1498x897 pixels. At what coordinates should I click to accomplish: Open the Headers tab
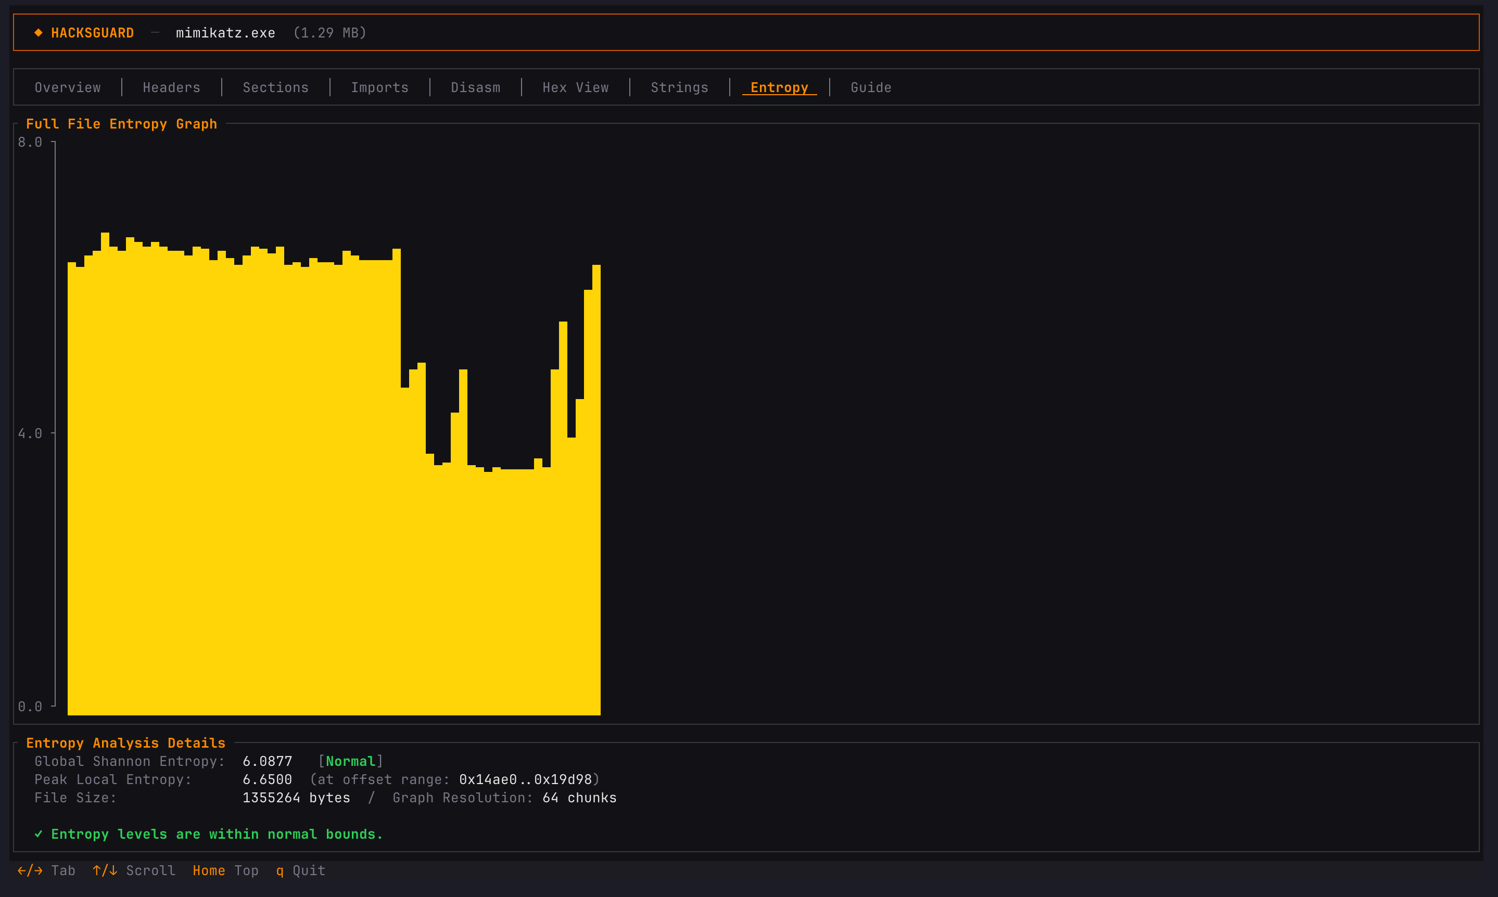click(172, 87)
